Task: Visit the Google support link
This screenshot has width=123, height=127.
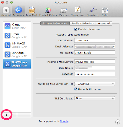Action: 64,121
